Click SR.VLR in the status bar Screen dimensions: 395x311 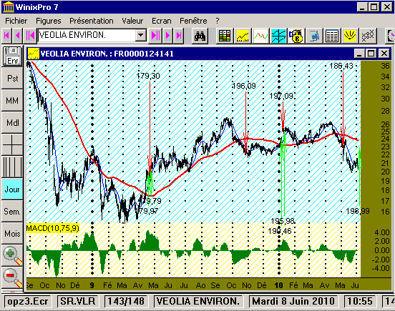[77, 301]
